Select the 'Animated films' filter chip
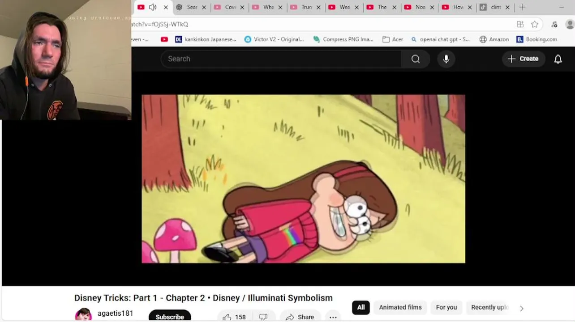The height and width of the screenshot is (322, 575). 400,307
